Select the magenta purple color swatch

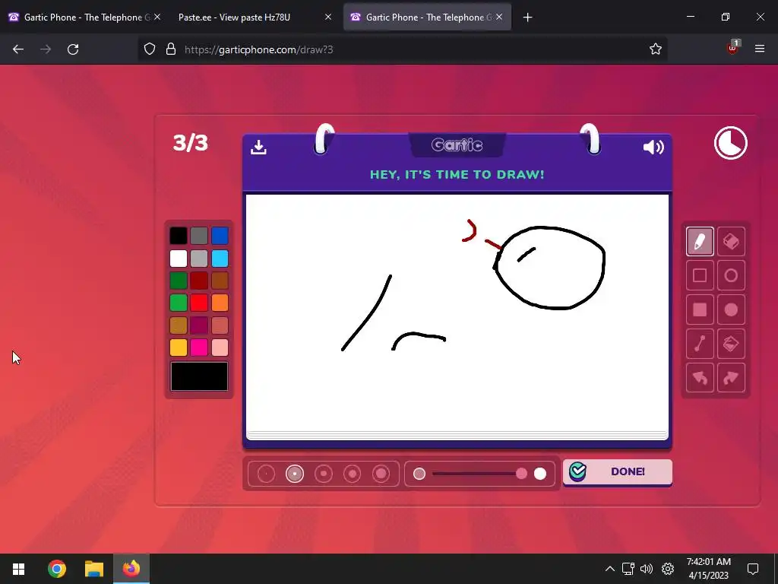pyautogui.click(x=199, y=325)
